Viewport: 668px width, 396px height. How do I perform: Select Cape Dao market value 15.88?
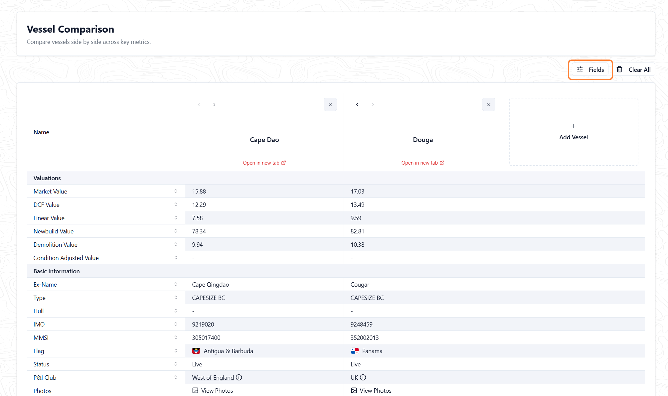199,191
